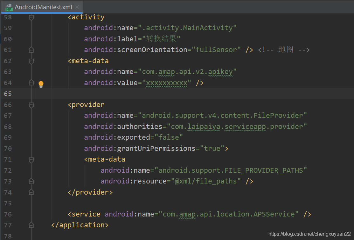
Task: Close the AndroidManifest.xml tab
Action: click(77, 7)
